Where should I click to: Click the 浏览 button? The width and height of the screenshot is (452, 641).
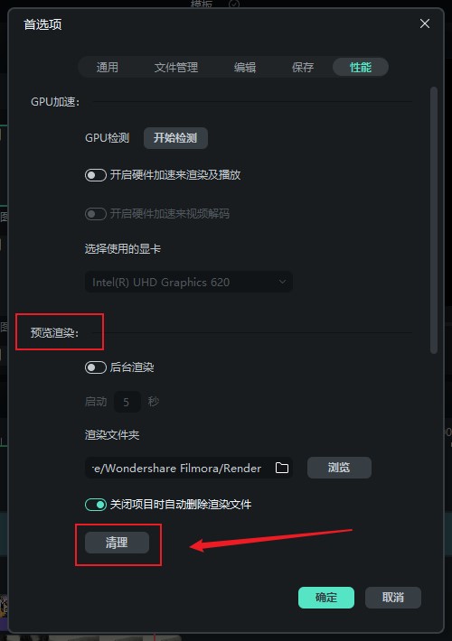click(x=339, y=468)
